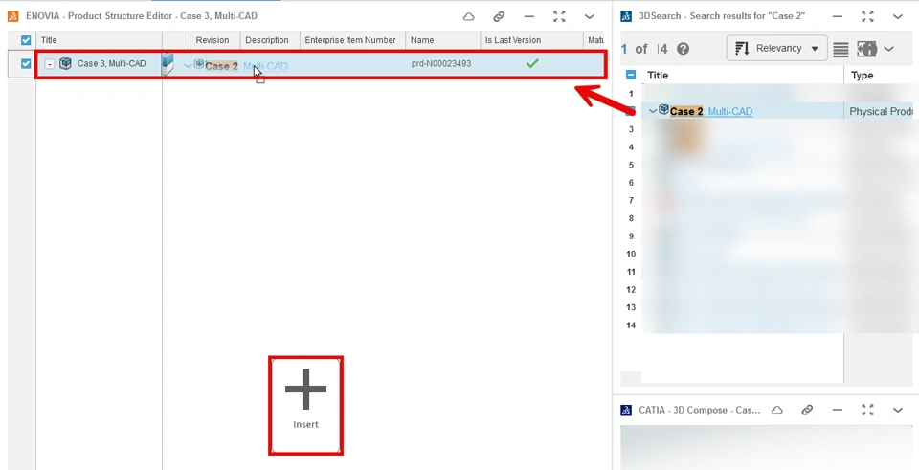Click the help question mark icon in 3DSearch
The image size is (919, 470).
tap(683, 49)
